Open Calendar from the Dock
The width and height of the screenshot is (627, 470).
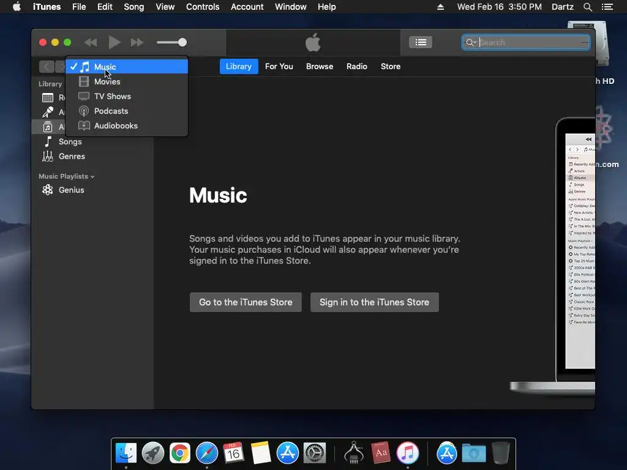pos(233,453)
